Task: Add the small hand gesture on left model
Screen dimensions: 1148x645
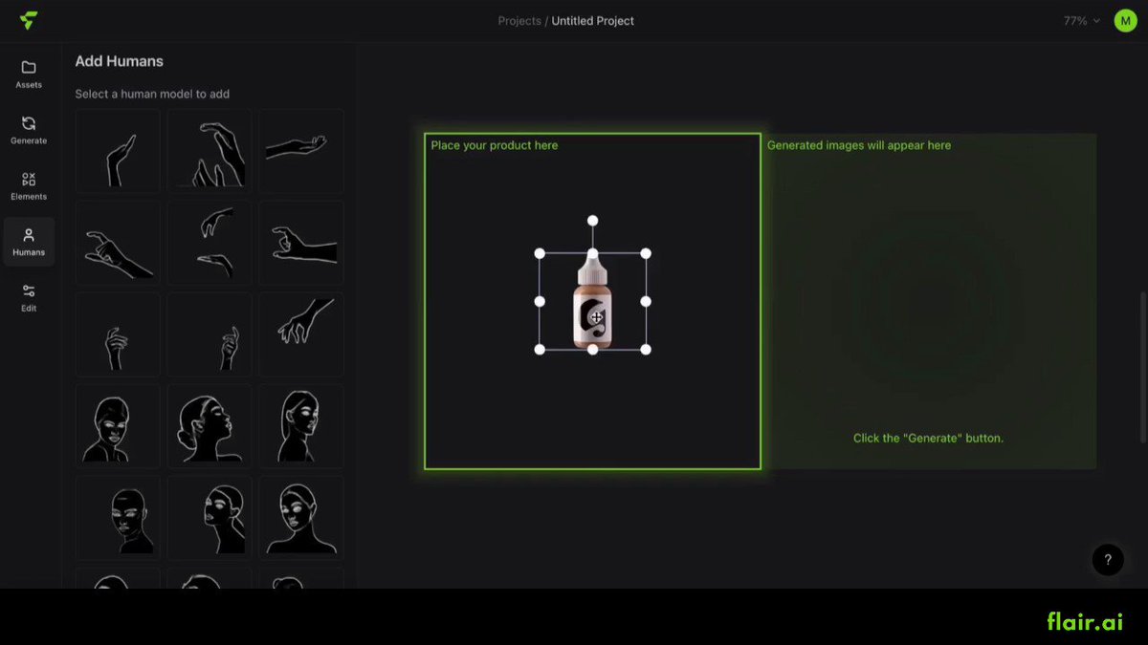Action: pos(118,334)
